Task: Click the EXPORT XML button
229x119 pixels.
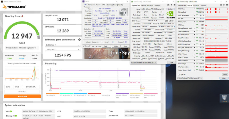Action: (31, 87)
